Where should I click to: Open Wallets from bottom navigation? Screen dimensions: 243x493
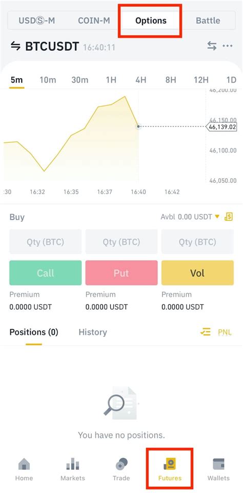[218, 469]
